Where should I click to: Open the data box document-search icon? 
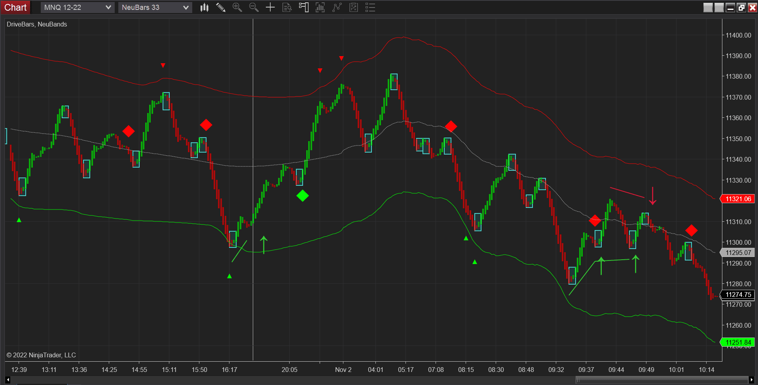[287, 7]
